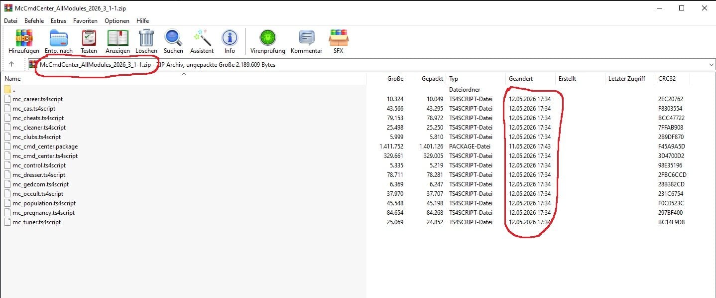Select mc_cleaner.ts4script file
Viewport: 716px width, 298px height.
pos(39,128)
